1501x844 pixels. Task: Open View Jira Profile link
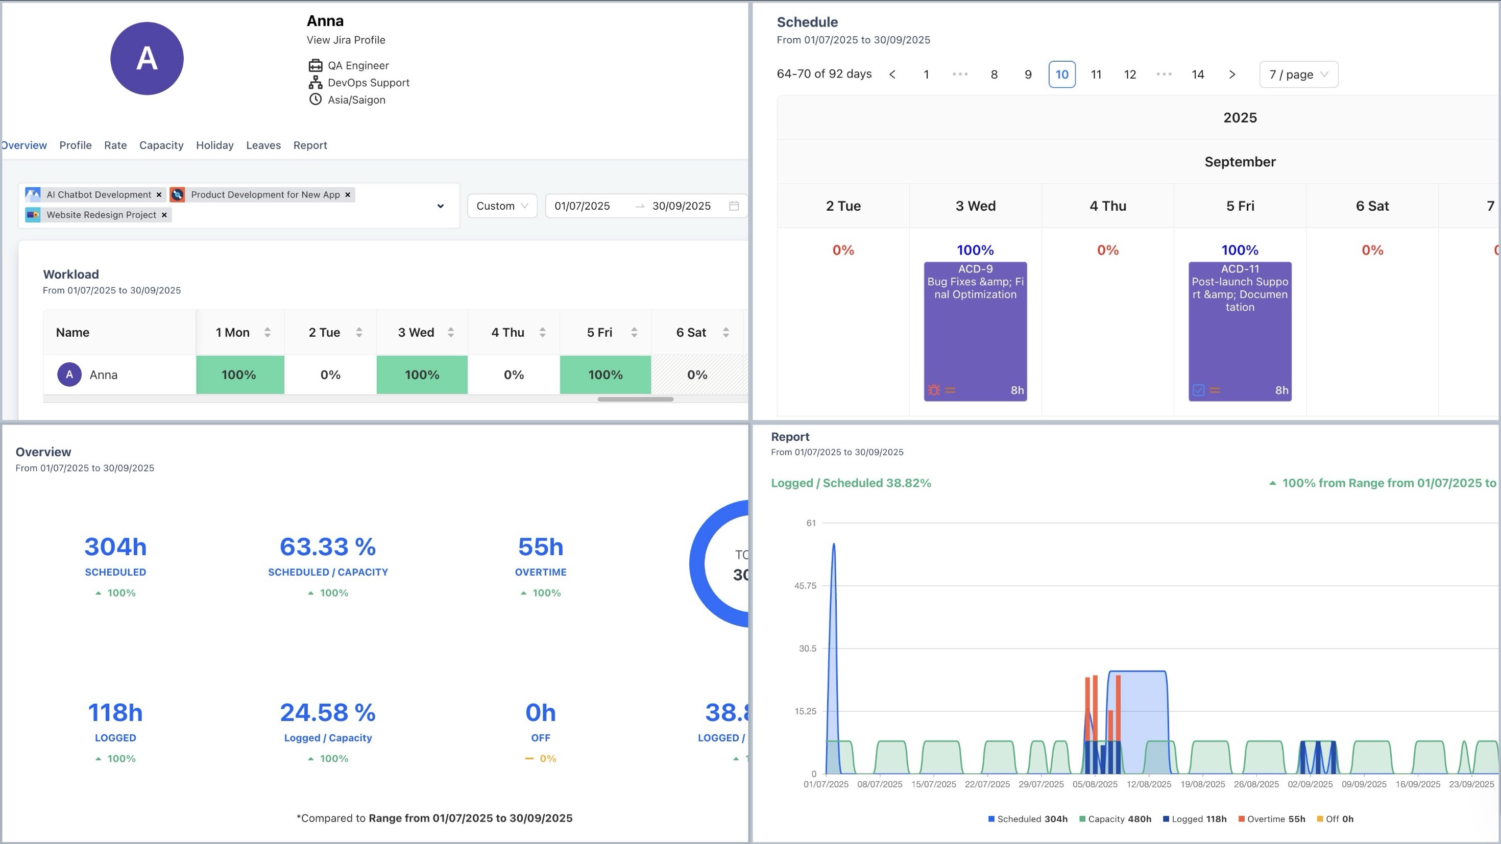pos(346,40)
